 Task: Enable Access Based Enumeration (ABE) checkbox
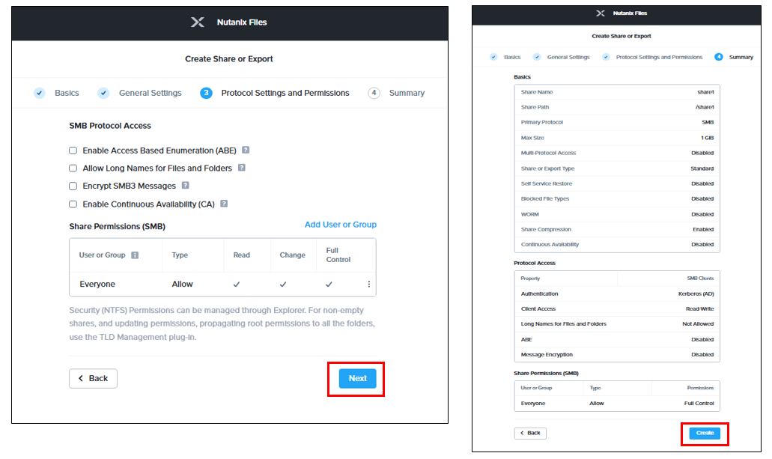[x=73, y=151]
